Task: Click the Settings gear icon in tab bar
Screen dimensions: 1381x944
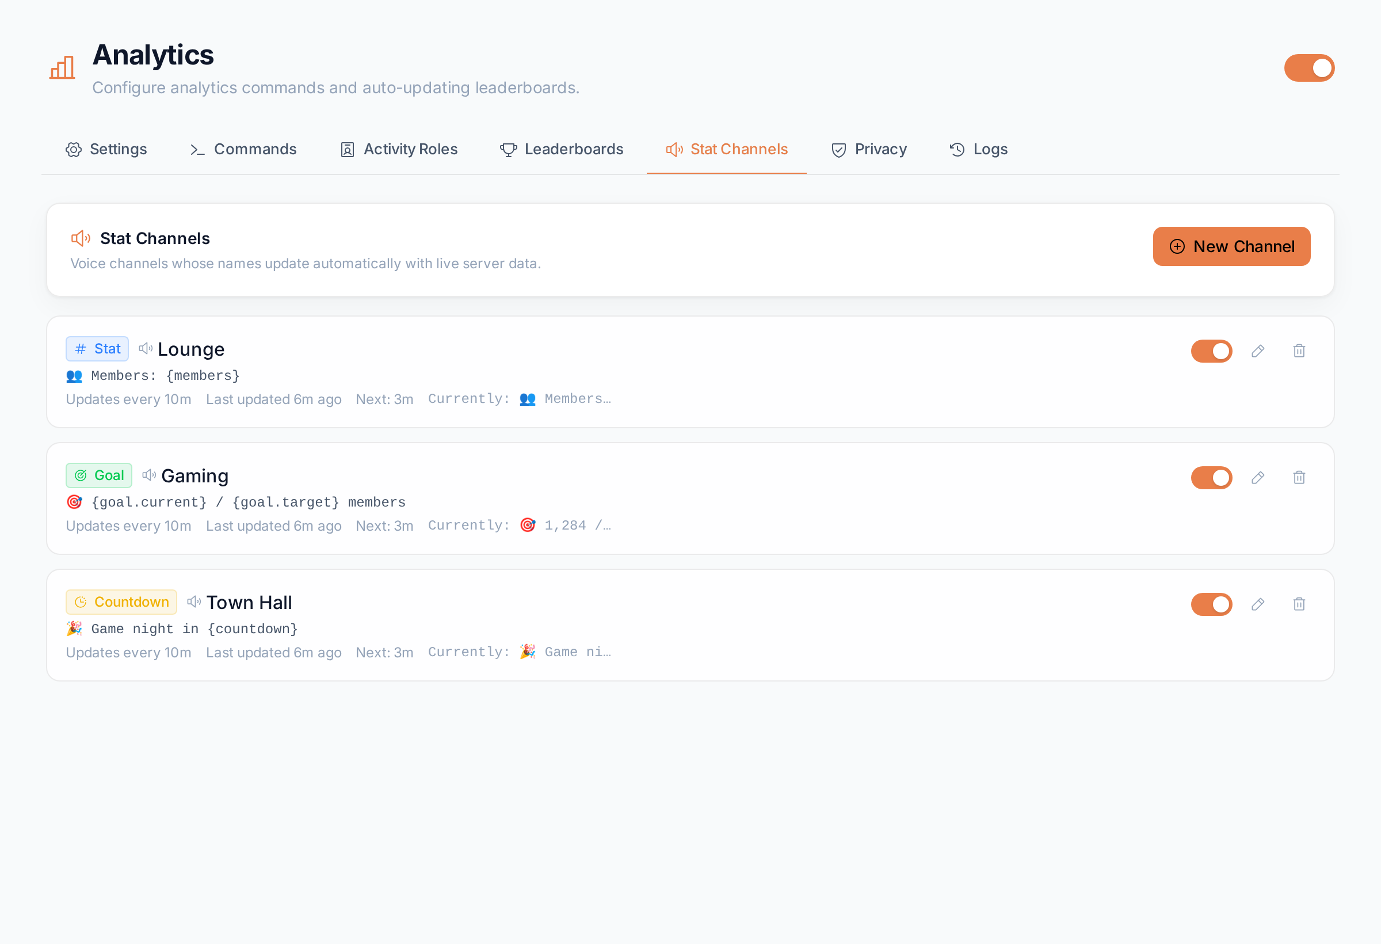Action: (74, 150)
